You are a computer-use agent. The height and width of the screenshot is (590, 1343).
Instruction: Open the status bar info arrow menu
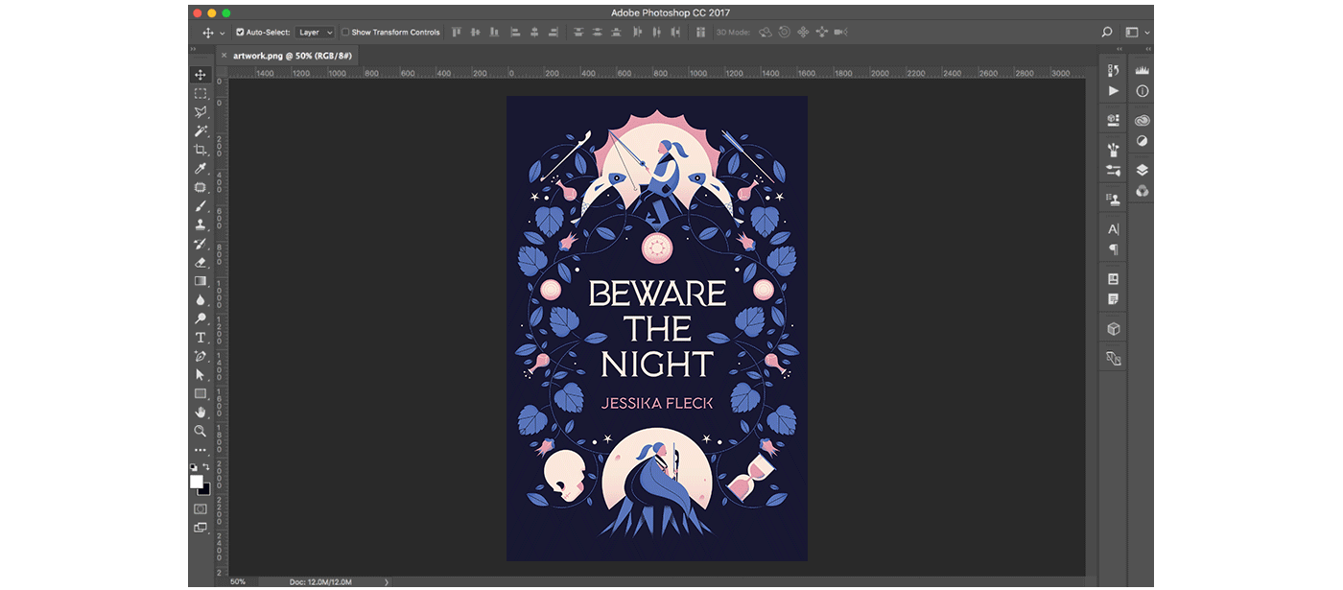pyautogui.click(x=387, y=581)
